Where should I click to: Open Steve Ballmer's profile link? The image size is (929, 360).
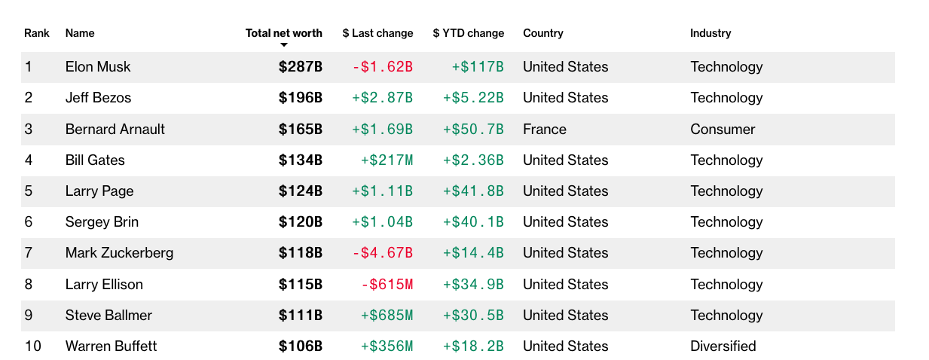108,316
